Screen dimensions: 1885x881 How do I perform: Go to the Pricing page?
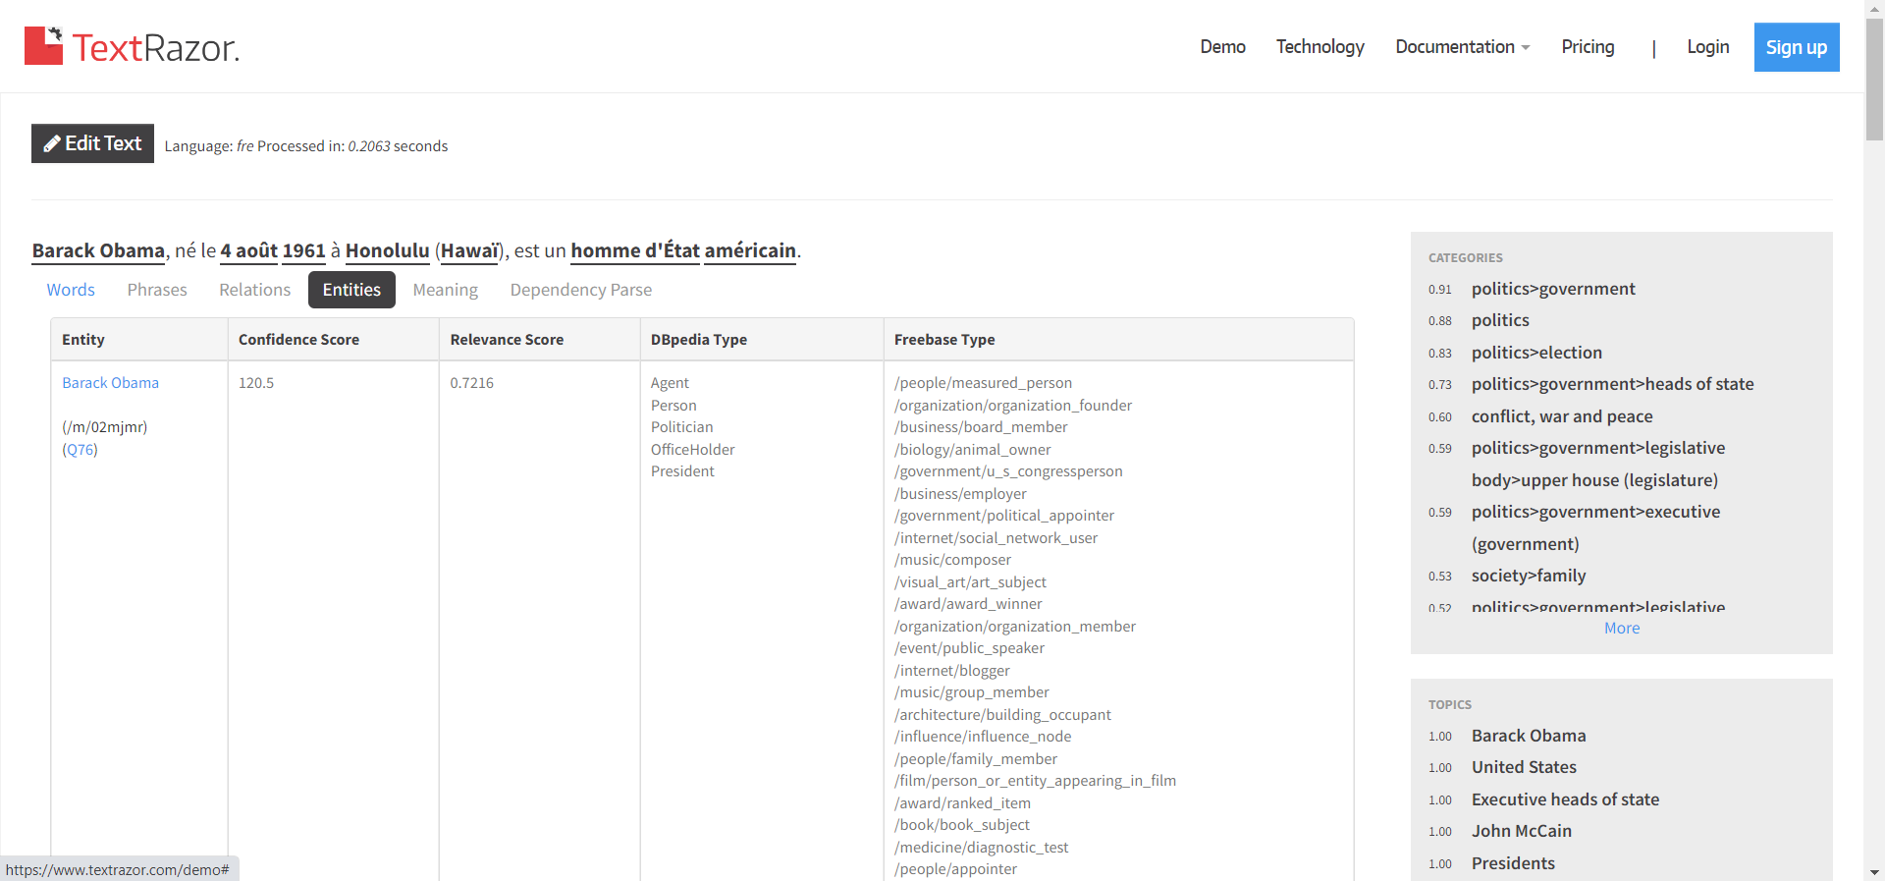click(x=1588, y=47)
